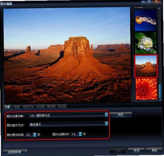This screenshot has height=156, width=164.
Task: Switch to the 滤镜 tab
Action: click(x=17, y=107)
